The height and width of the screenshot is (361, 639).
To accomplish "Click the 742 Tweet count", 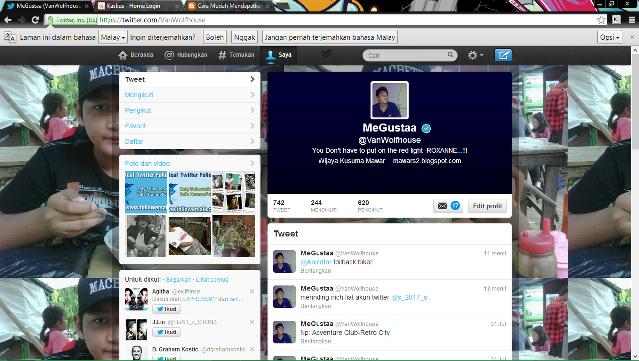I will (x=281, y=206).
